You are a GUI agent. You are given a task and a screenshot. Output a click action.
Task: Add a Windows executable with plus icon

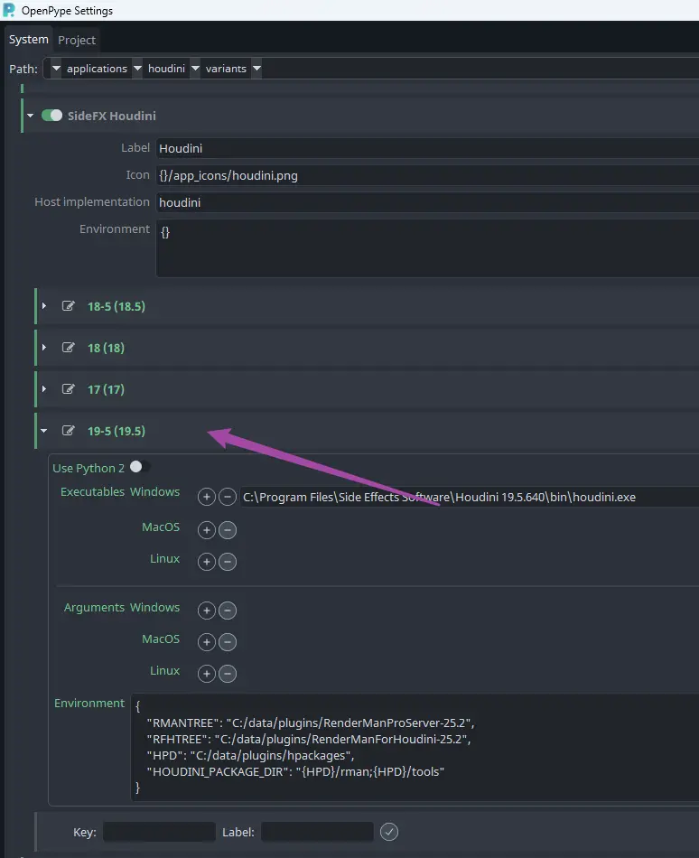coord(206,497)
